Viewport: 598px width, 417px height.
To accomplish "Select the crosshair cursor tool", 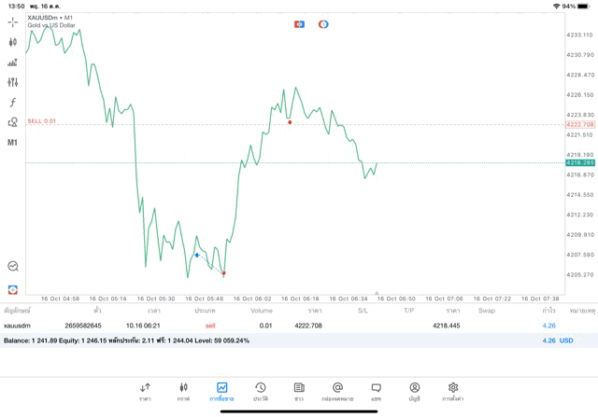I will (13, 21).
